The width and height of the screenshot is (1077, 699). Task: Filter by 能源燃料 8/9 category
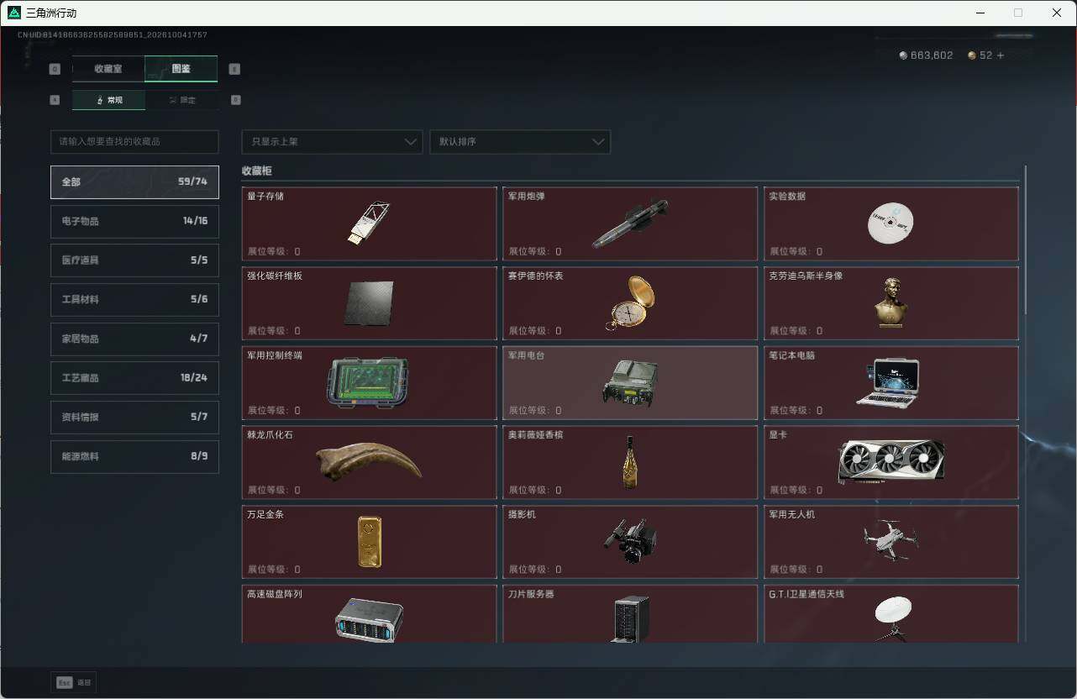134,456
